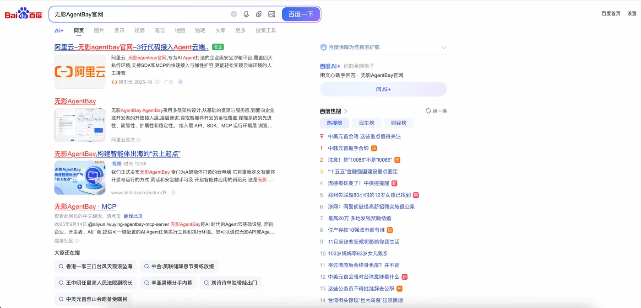Switch to the 财经榜 tab
The height and width of the screenshot is (308, 641).
tap(399, 123)
